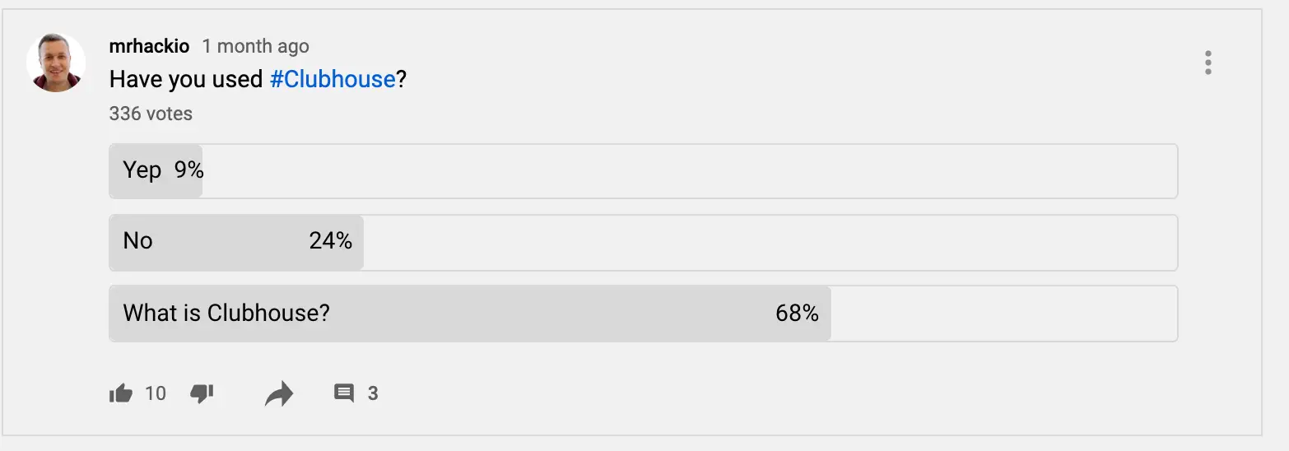Click the 68% result percentage
The height and width of the screenshot is (451, 1289).
pos(797,313)
